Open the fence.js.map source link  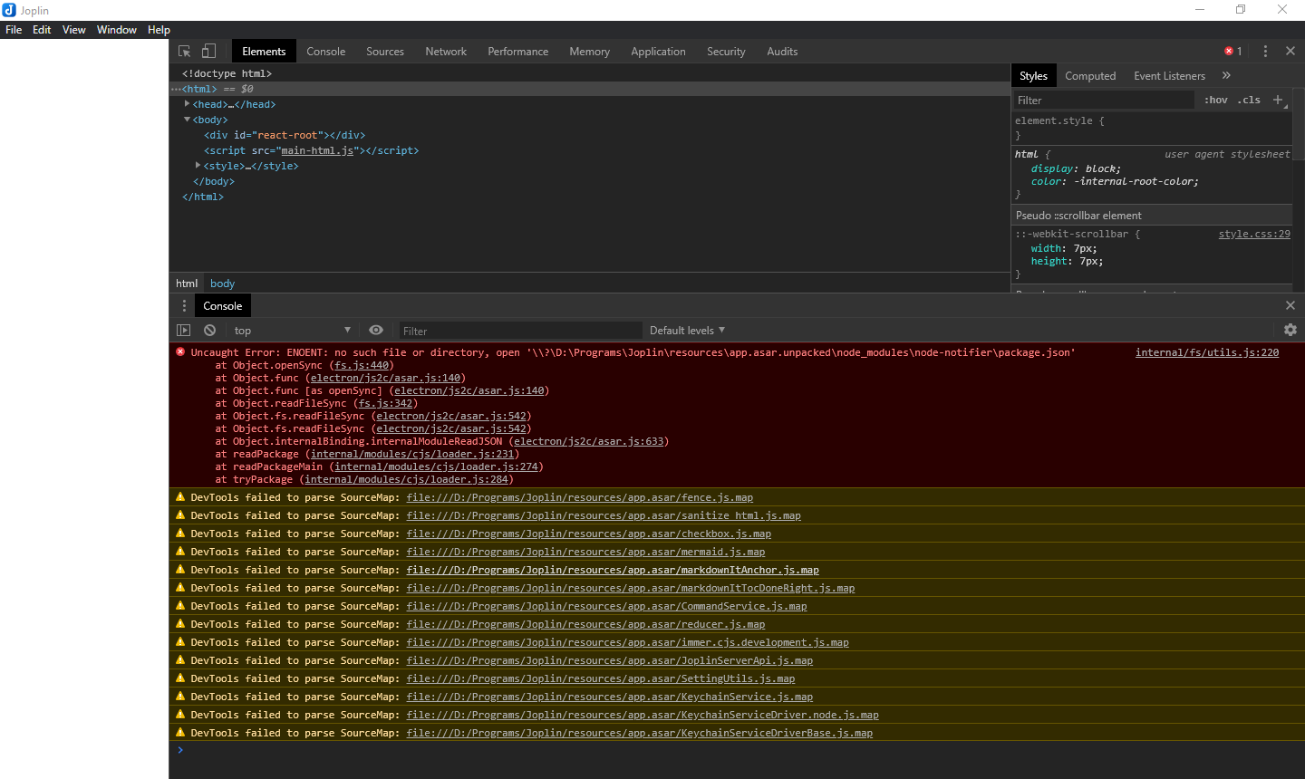(x=580, y=497)
